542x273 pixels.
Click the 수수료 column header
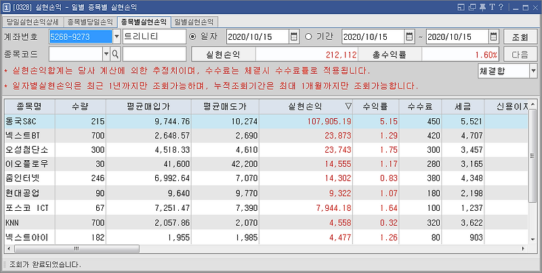pyautogui.click(x=420, y=107)
